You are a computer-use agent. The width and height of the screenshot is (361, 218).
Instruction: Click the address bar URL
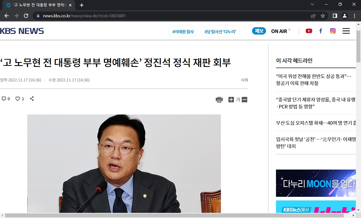pyautogui.click(x=84, y=16)
